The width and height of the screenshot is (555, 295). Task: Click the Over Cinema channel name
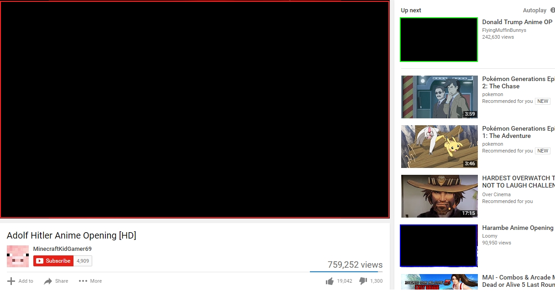[x=497, y=194]
